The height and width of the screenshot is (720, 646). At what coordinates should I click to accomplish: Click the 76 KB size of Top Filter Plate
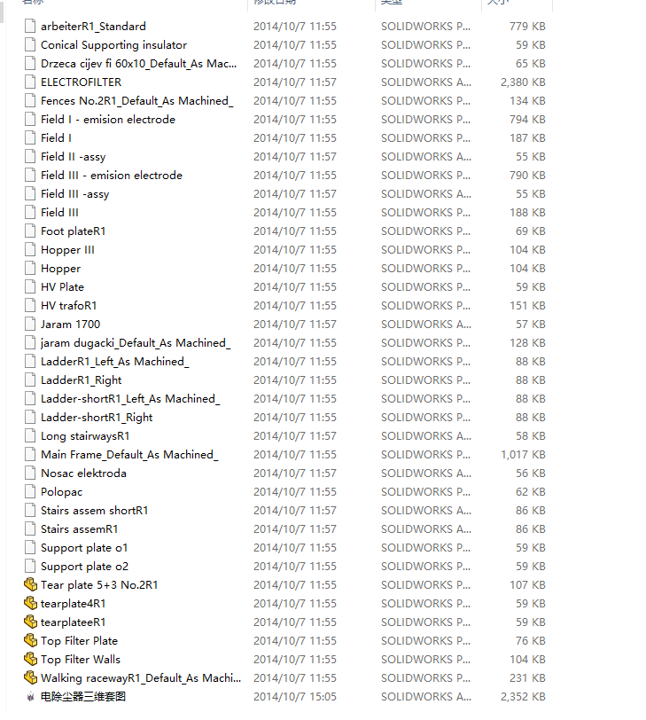[x=531, y=640]
